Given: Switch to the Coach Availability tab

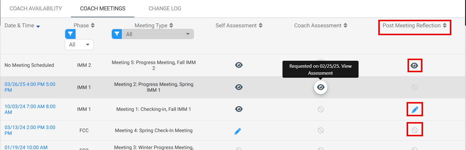Looking at the screenshot, I should [36, 9].
